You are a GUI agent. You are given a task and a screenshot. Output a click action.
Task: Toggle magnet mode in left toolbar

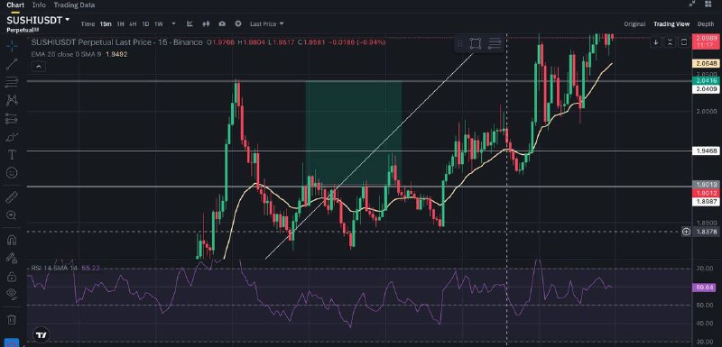[x=12, y=240]
